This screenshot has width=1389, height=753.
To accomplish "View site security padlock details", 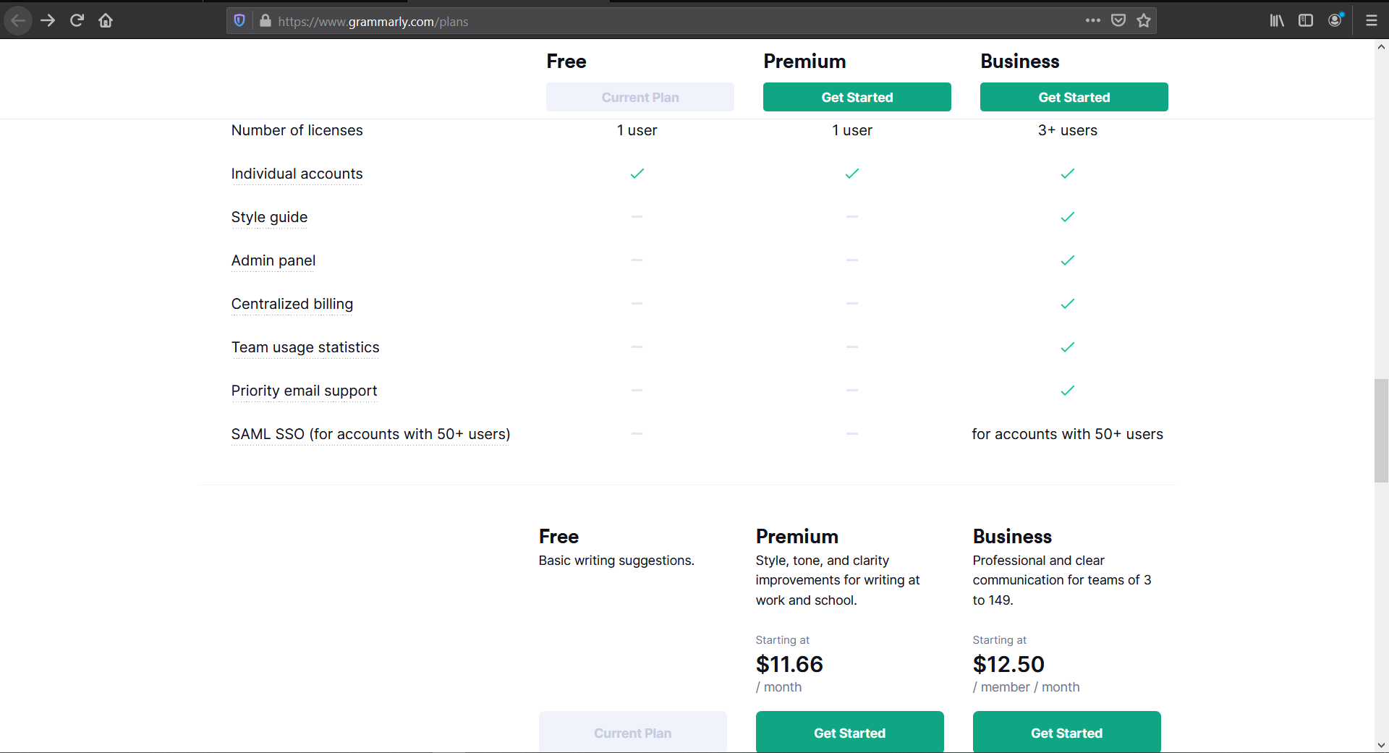I will 266,21.
